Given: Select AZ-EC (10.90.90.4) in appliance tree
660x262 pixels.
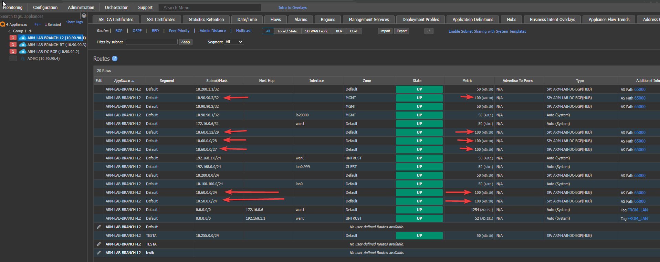Looking at the screenshot, I should point(43,59).
